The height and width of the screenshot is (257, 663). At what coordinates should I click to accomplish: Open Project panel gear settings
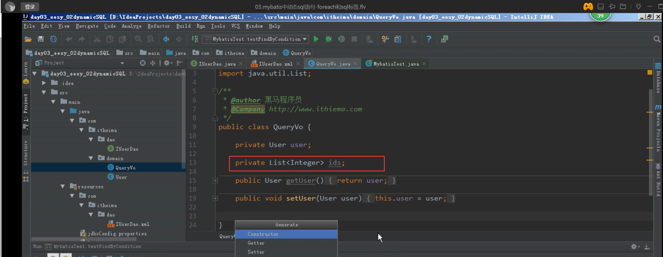[x=168, y=63]
